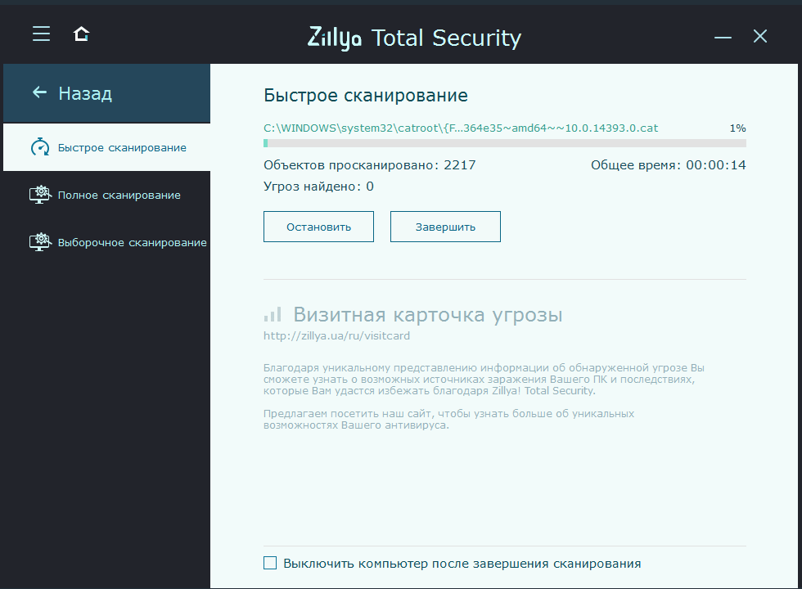802x589 pixels.
Task: Click the back arrow icon
Action: [39, 92]
